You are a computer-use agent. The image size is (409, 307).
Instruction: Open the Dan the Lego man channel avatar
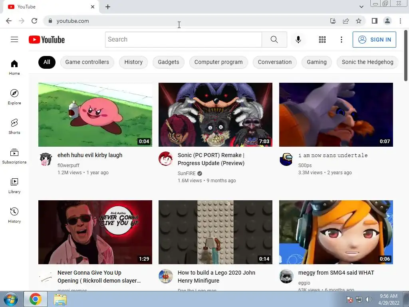coord(166,276)
